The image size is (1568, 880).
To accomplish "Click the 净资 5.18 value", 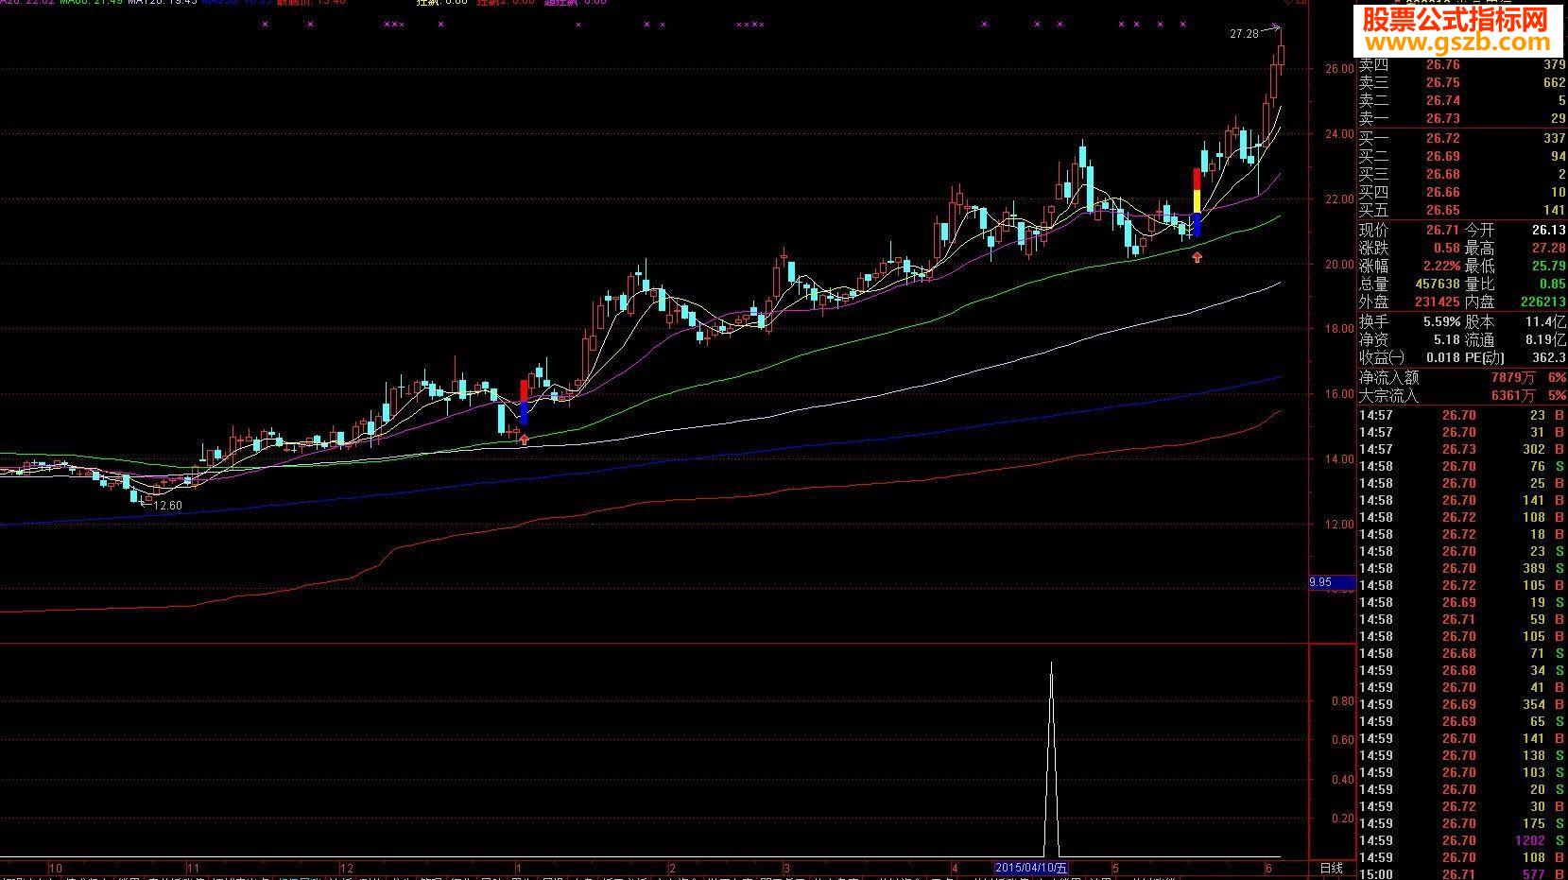I will [x=1446, y=340].
